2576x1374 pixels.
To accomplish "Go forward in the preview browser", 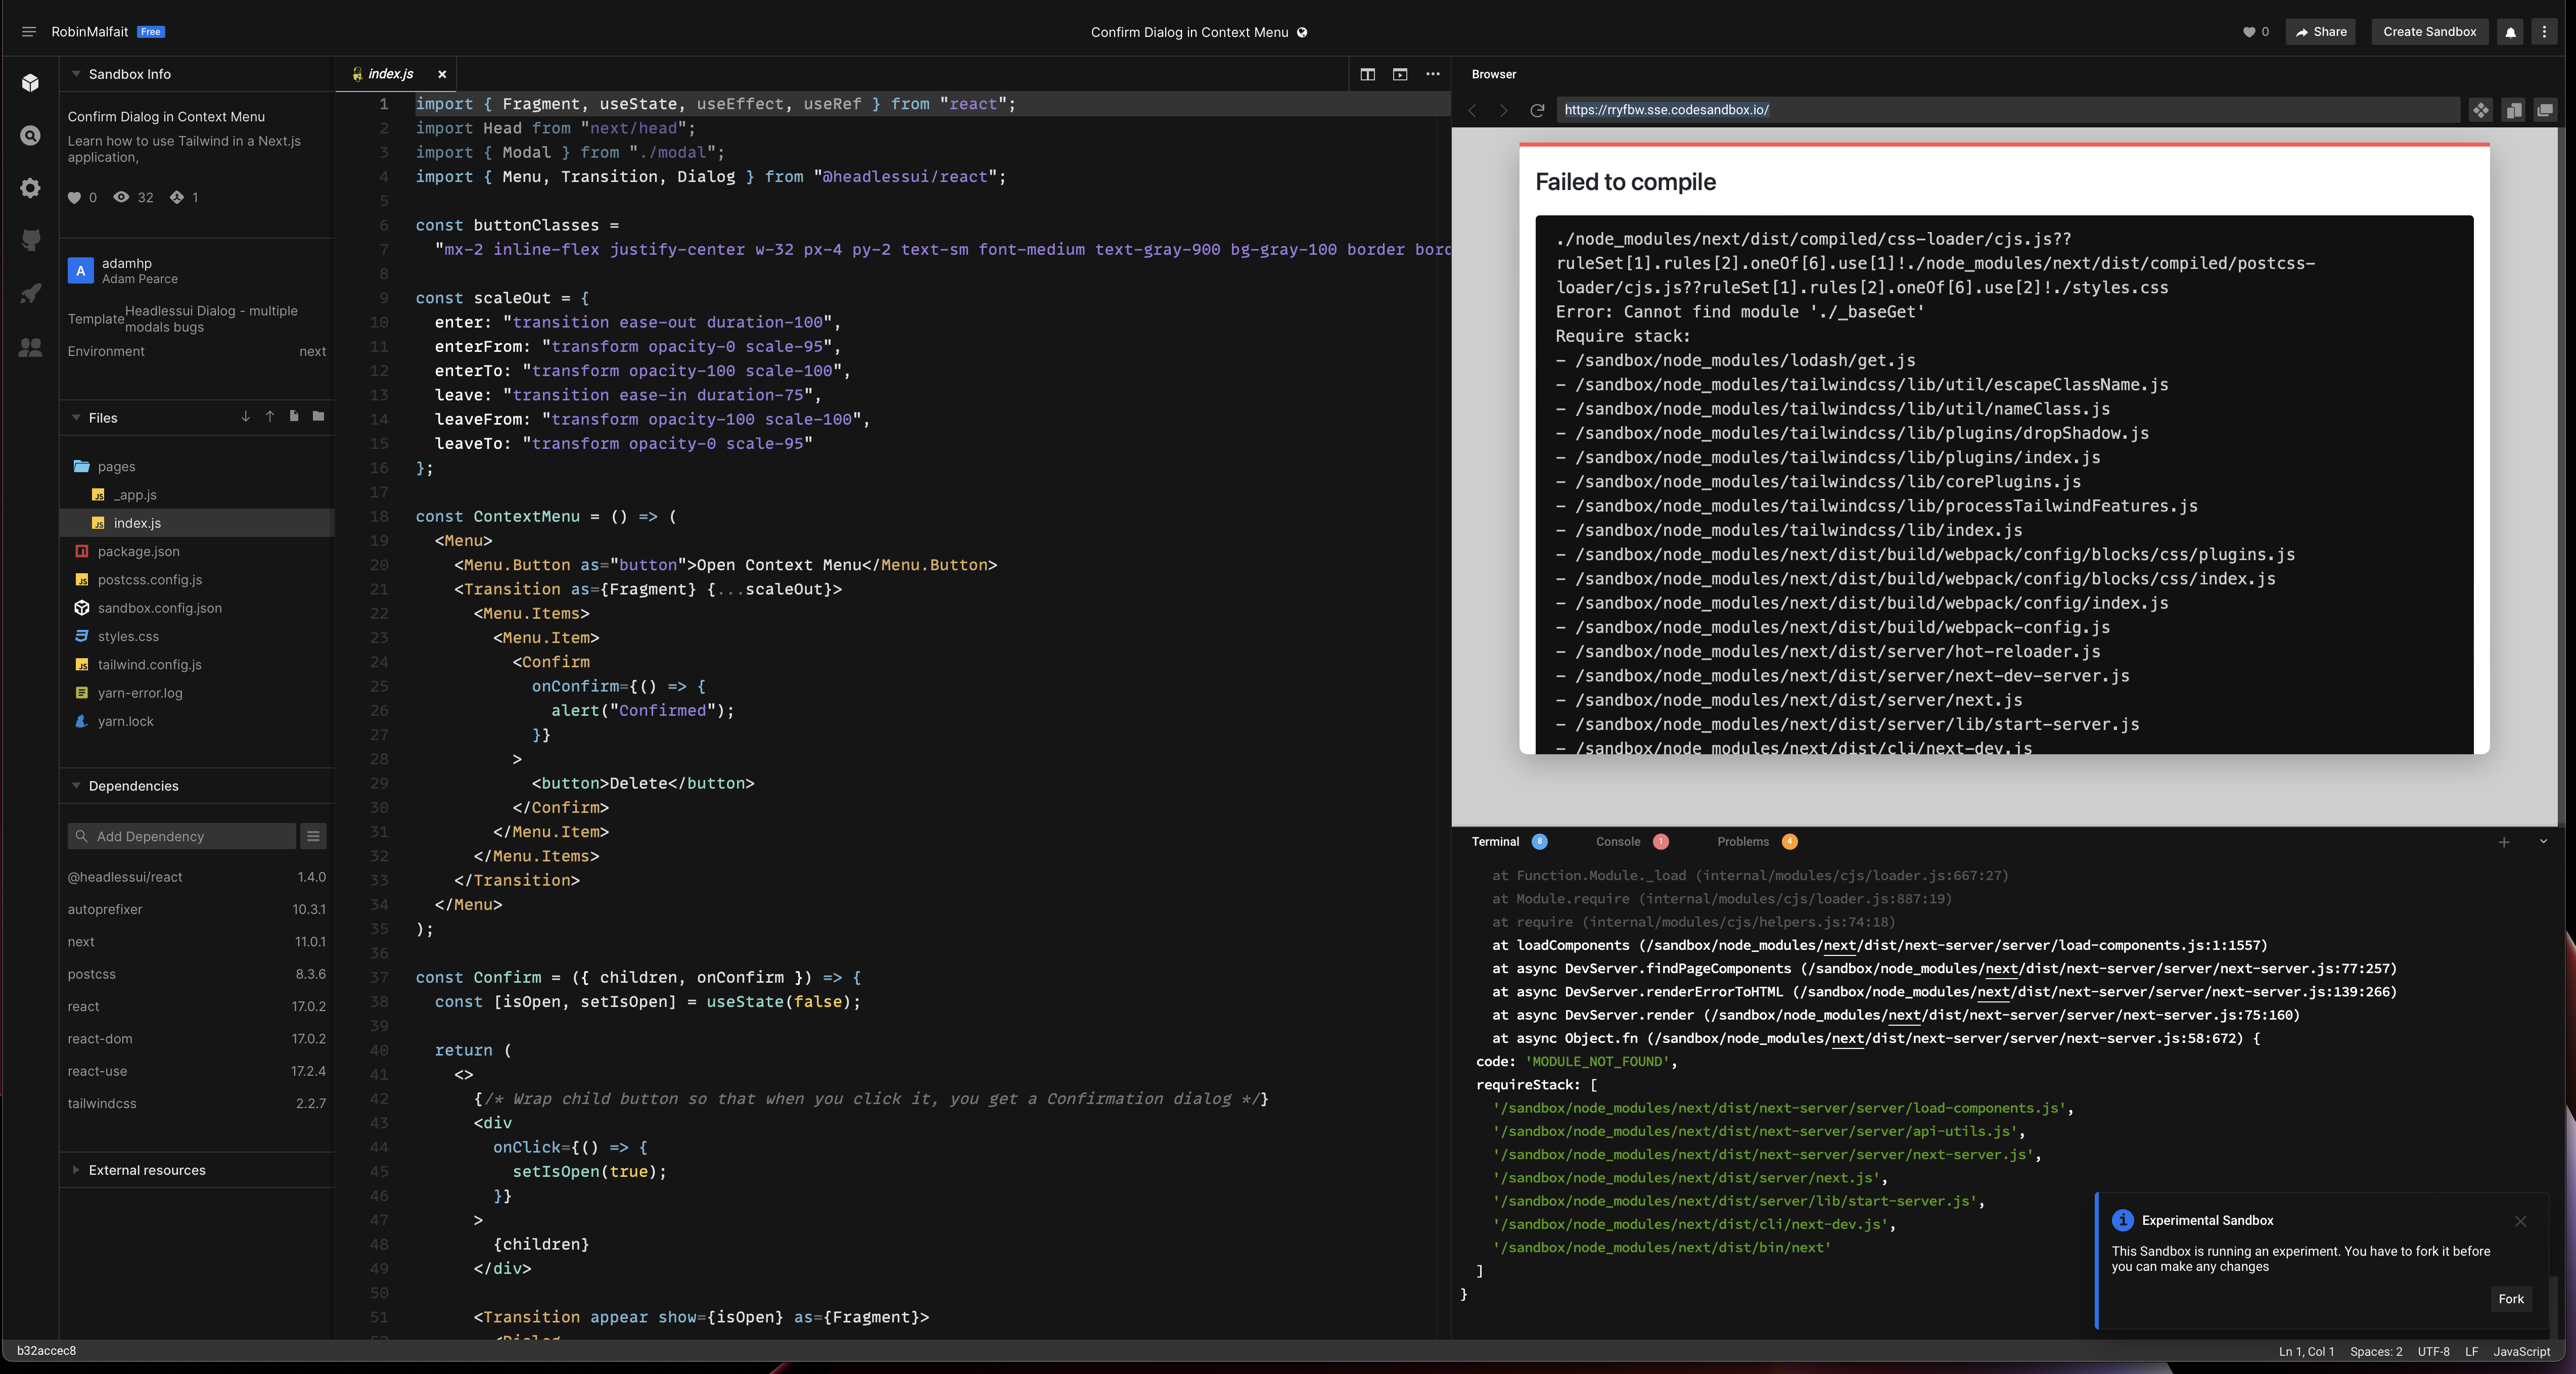I will coord(1503,110).
